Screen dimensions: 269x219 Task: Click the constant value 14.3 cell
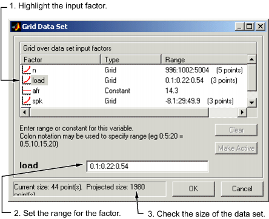[172, 90]
